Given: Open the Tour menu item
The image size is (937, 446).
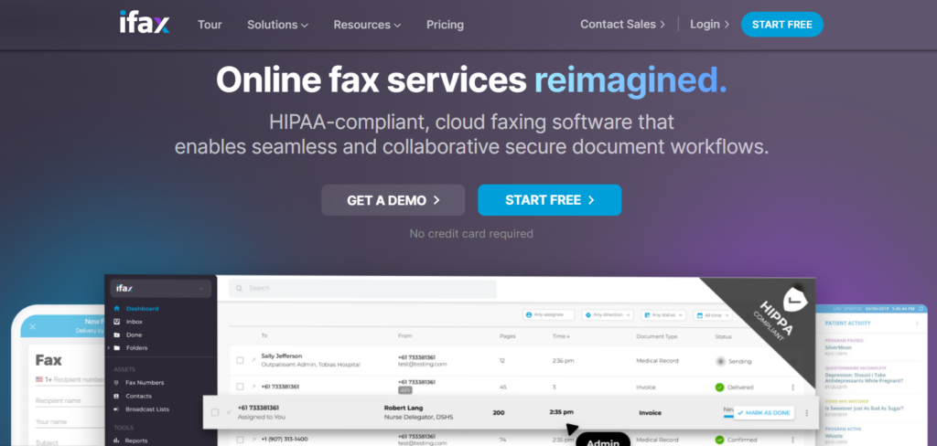Looking at the screenshot, I should [x=210, y=25].
